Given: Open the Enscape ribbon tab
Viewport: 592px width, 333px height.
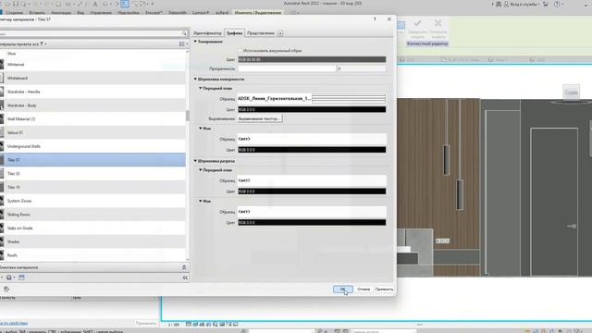Looking at the screenshot, I should [154, 12].
